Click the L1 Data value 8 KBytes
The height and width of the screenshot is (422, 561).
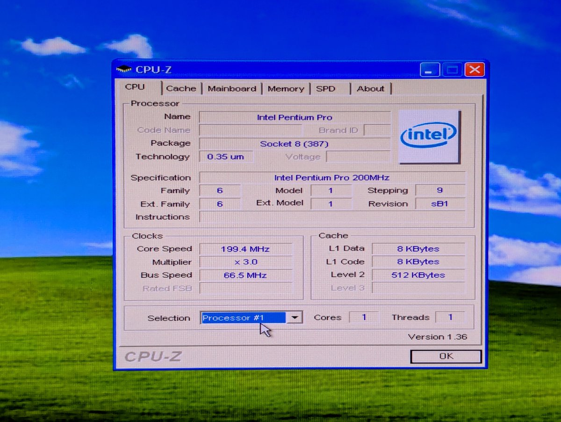[418, 249]
